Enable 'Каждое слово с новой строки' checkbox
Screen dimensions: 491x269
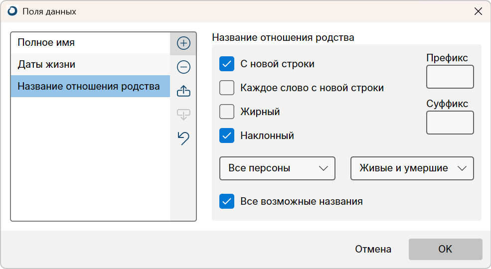(x=227, y=88)
